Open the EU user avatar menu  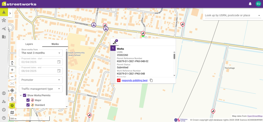258,4
